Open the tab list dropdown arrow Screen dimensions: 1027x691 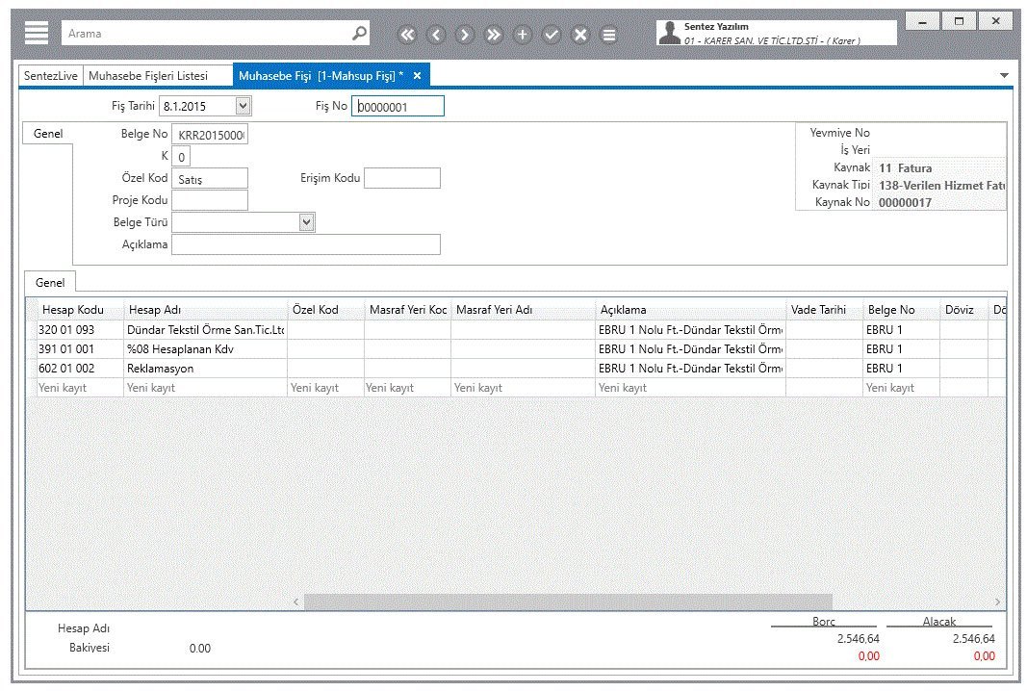tap(1004, 75)
